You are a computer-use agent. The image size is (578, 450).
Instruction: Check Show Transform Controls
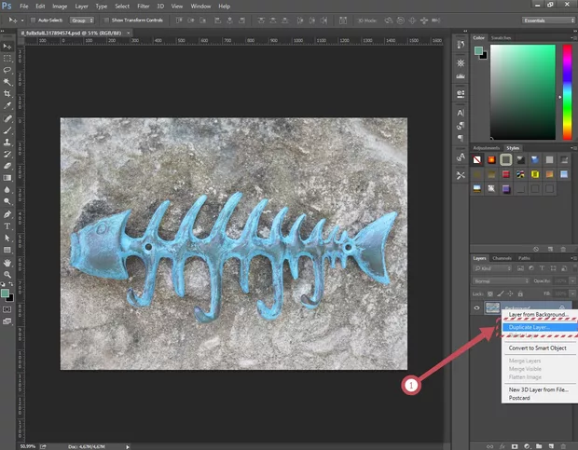[104, 19]
